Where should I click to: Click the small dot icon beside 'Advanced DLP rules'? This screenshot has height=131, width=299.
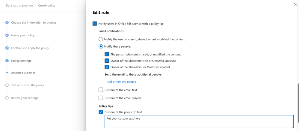coord(7,73)
